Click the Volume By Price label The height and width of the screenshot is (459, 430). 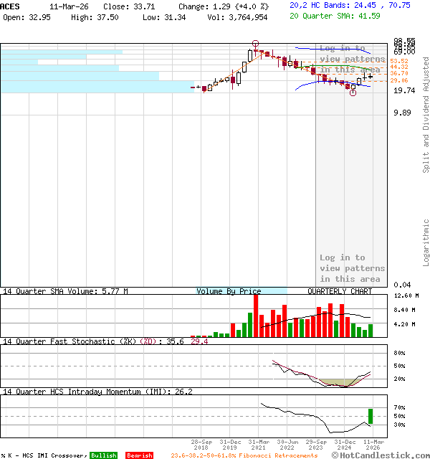(229, 292)
